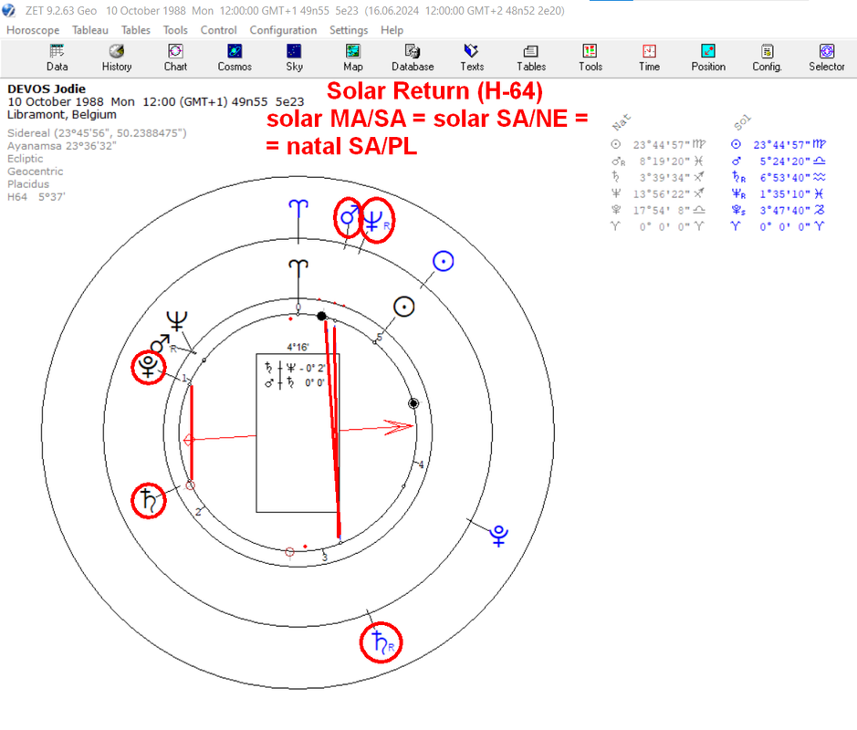Select the blue solar Neptune glyph at top

[375, 221]
